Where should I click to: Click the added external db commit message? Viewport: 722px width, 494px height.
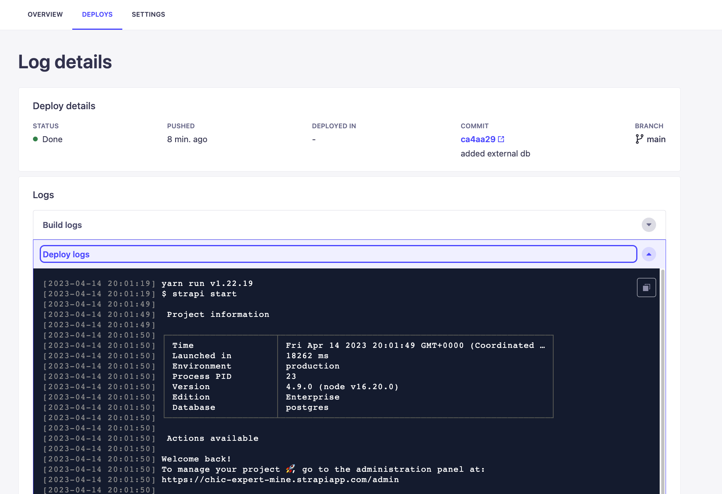point(495,154)
